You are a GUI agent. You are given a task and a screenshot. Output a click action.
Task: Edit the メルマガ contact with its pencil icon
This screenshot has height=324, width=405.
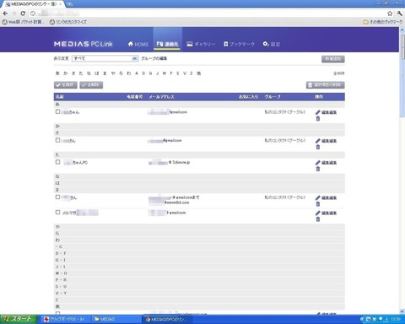(318, 213)
